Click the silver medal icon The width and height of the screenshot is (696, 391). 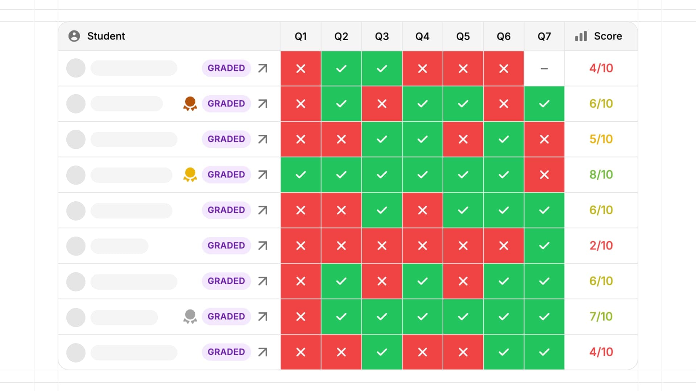click(x=190, y=316)
